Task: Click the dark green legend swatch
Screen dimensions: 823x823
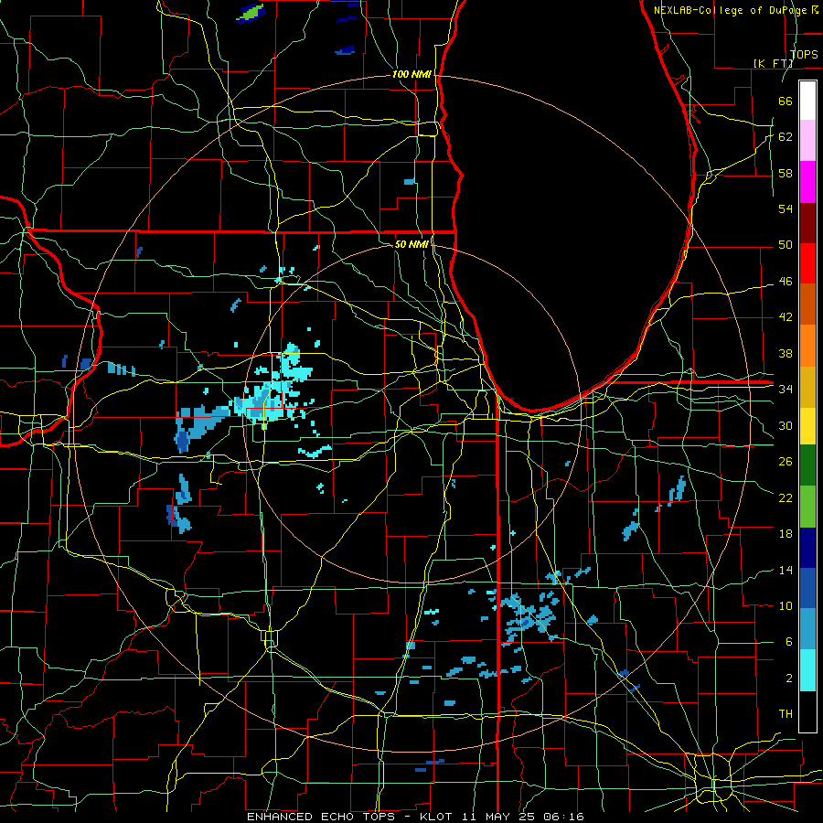Action: (807, 465)
